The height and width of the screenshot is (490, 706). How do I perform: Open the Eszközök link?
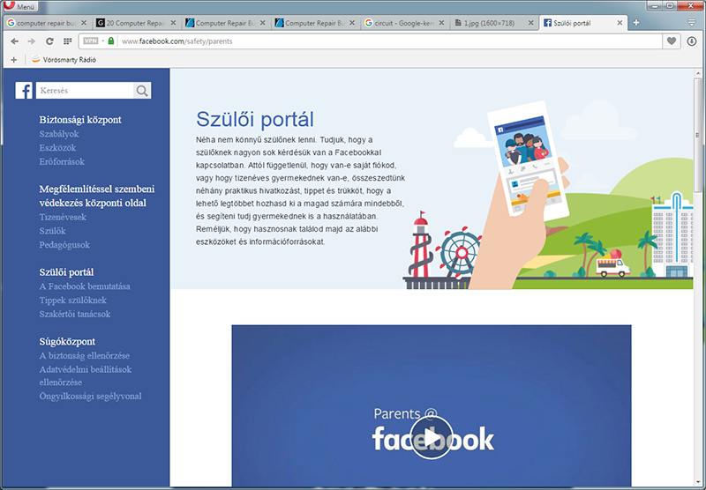(x=57, y=148)
